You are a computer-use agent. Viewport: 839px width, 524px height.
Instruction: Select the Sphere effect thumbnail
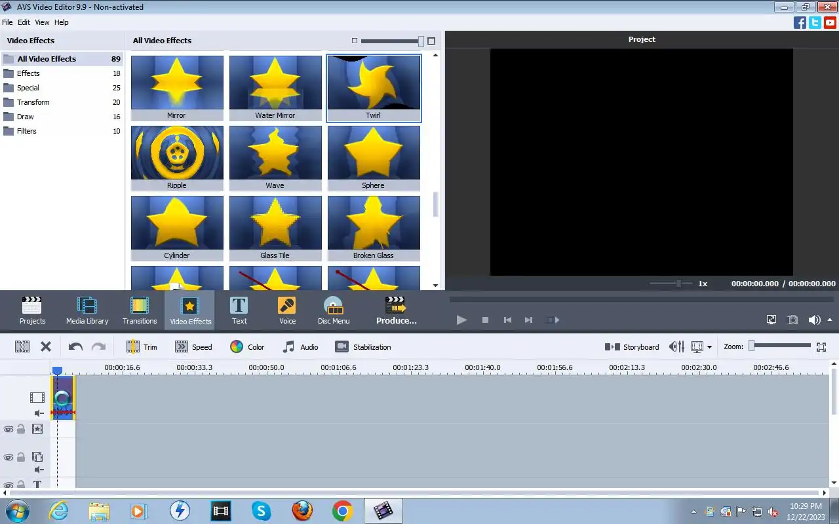click(374, 158)
